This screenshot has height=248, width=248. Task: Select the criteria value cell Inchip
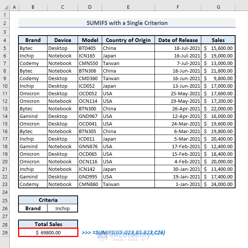(63, 208)
